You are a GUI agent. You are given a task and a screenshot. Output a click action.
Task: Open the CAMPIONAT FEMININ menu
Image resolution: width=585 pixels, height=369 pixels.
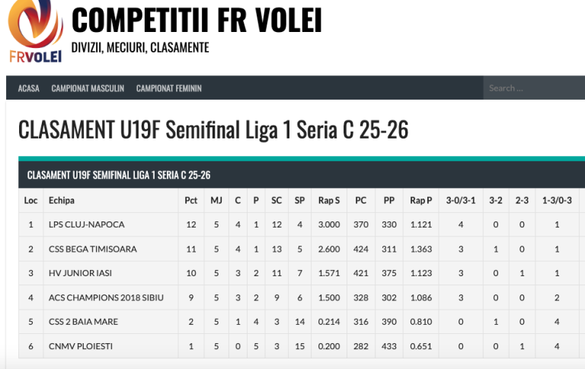coord(169,88)
